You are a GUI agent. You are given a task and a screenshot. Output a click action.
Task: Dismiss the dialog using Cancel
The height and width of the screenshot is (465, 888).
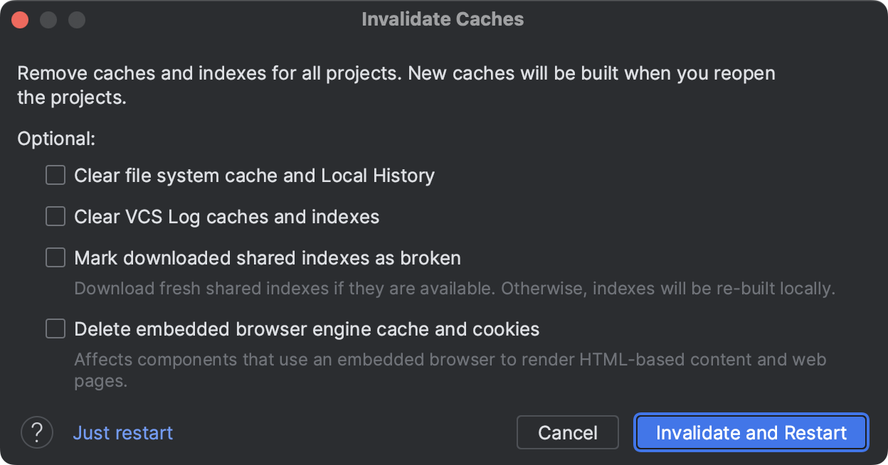(x=567, y=432)
